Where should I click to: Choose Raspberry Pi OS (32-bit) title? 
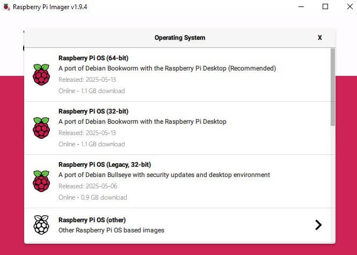pos(93,111)
